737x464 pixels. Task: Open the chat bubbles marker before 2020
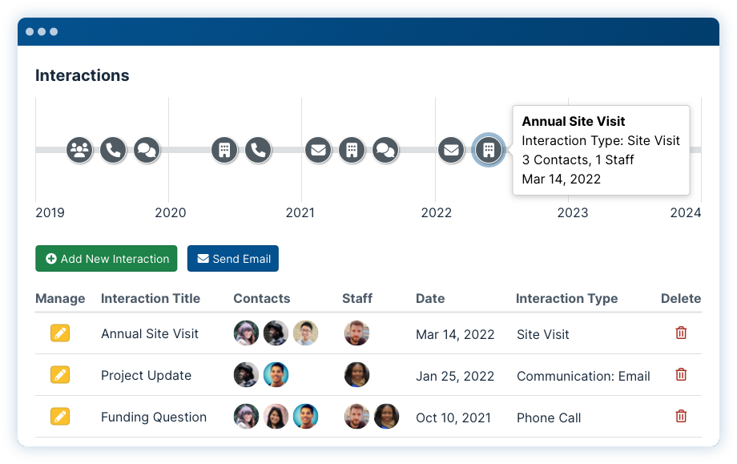(147, 150)
